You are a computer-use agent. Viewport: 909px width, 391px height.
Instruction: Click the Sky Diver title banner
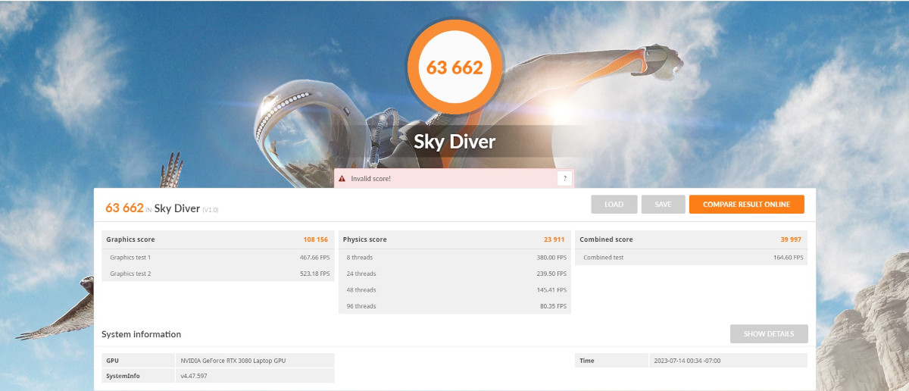(454, 142)
